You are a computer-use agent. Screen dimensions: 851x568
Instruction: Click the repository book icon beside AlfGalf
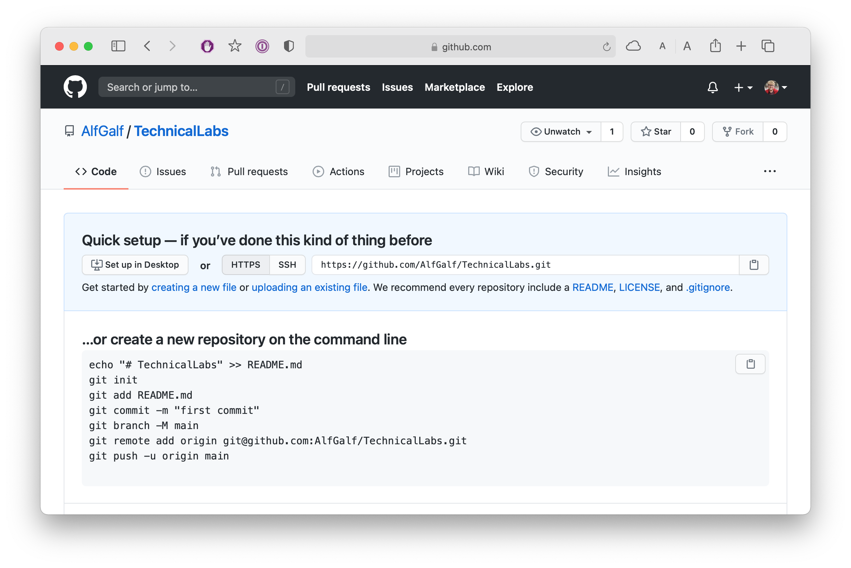point(69,131)
